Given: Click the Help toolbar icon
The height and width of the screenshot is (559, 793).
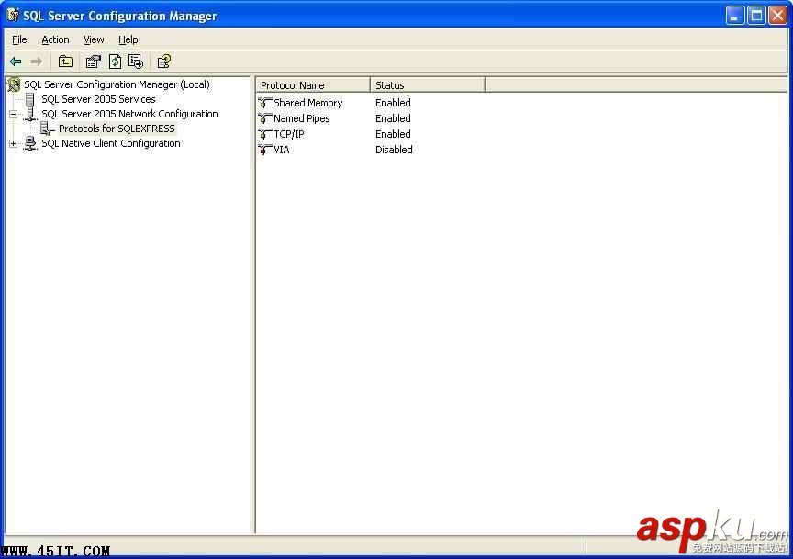Looking at the screenshot, I should (164, 61).
